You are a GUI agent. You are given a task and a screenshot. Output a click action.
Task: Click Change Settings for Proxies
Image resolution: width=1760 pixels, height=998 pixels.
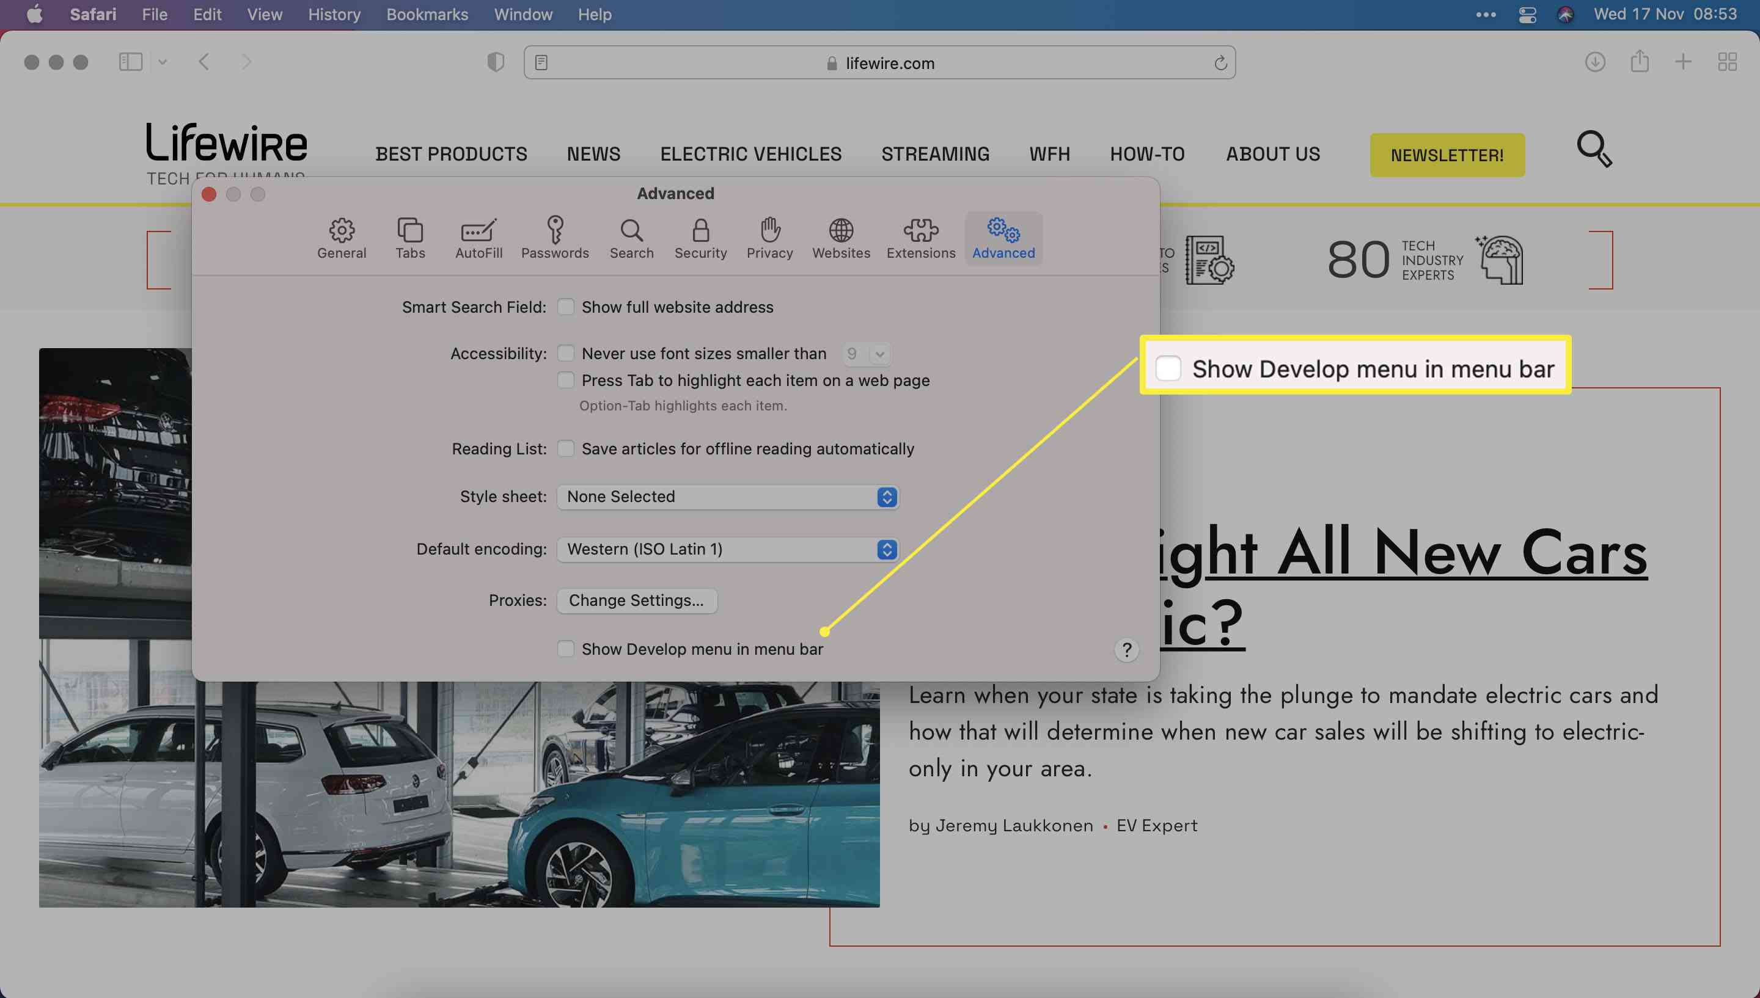point(637,600)
